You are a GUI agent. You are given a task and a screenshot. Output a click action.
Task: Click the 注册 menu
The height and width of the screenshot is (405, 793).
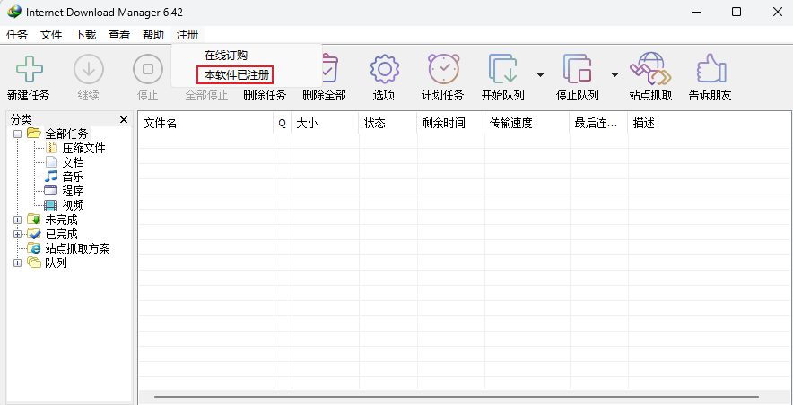(187, 34)
